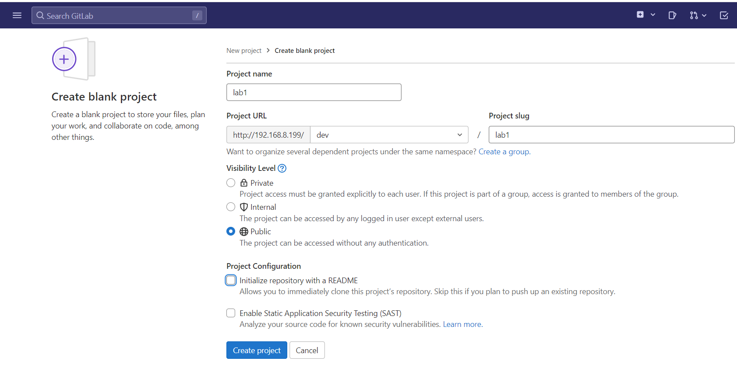Expand the merge requests dropdown arrow
The image size is (737, 368).
(x=704, y=16)
